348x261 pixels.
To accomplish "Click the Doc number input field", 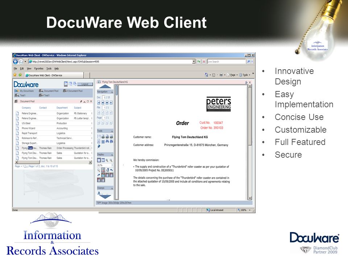I will click(x=104, y=97).
